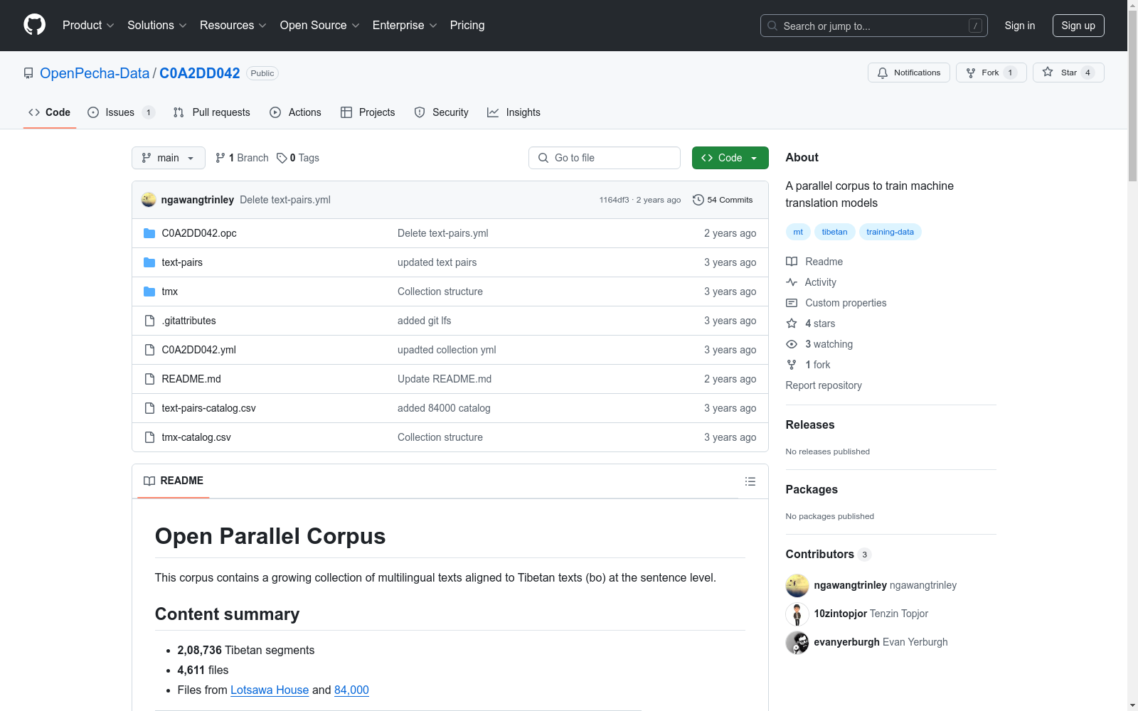Open the README.md file
This screenshot has width=1138, height=711.
191,379
